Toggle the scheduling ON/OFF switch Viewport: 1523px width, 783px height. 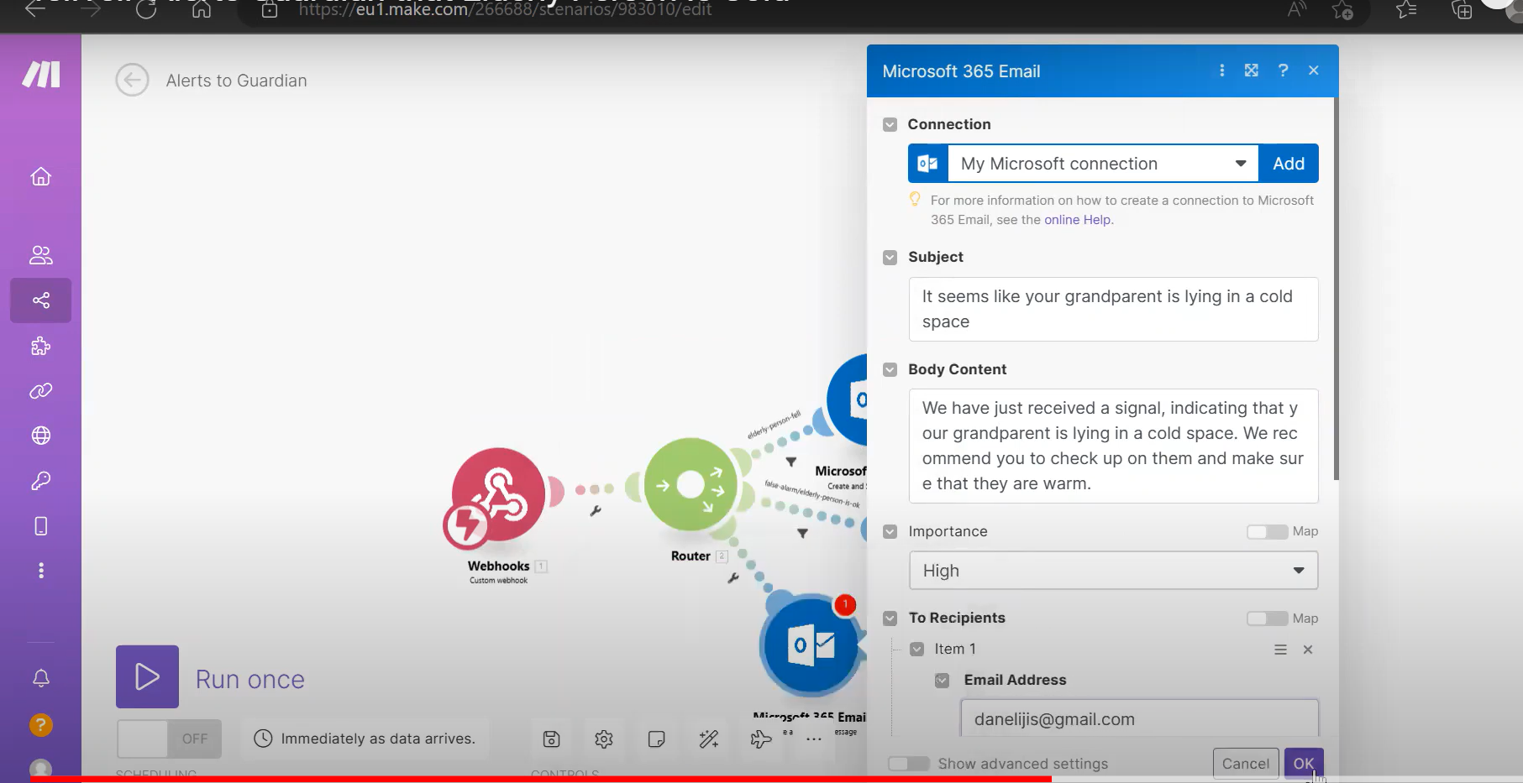pos(169,739)
